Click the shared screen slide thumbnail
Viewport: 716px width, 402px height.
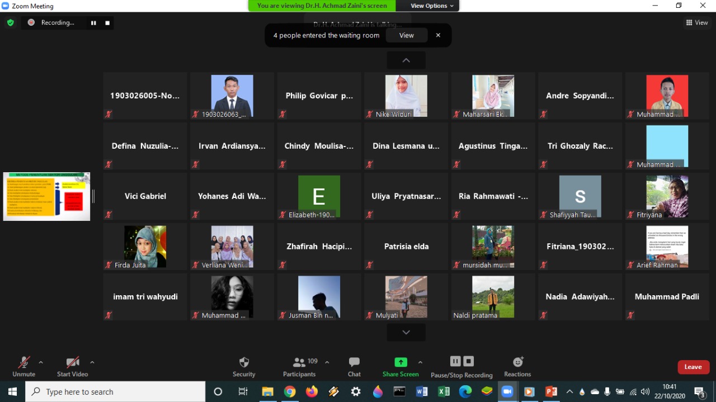(x=46, y=196)
